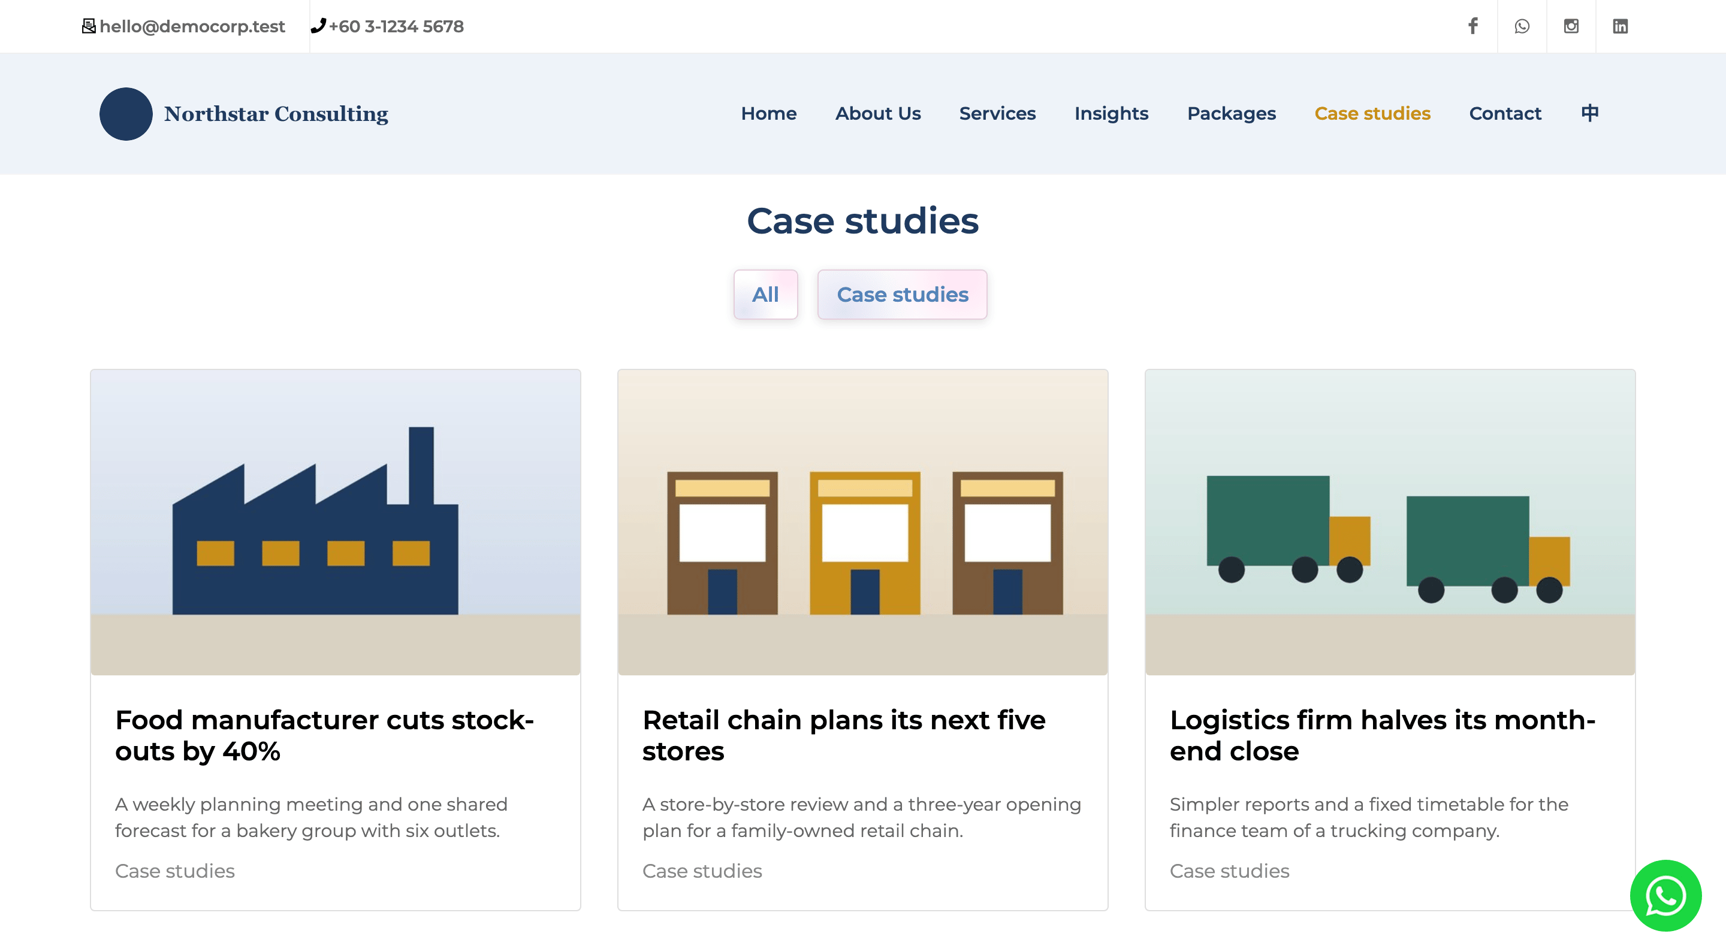Open the three storefronts illustration thumbnail

tap(862, 522)
